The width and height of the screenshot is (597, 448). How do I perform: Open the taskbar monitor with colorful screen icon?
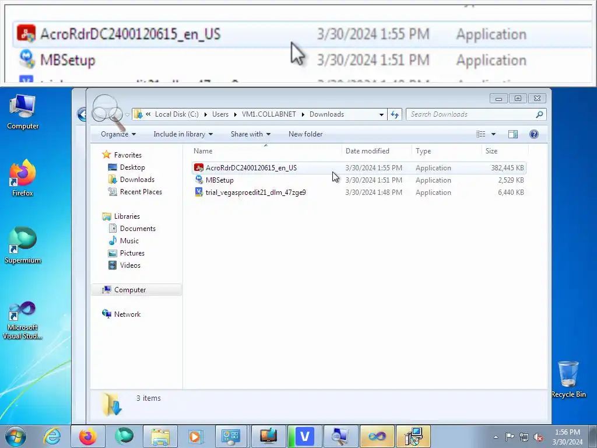pyautogui.click(x=268, y=436)
